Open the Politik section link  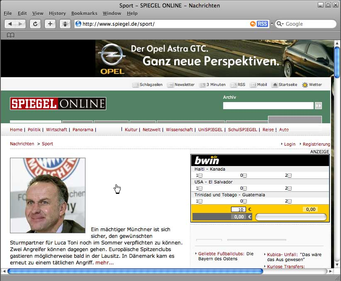(34, 130)
